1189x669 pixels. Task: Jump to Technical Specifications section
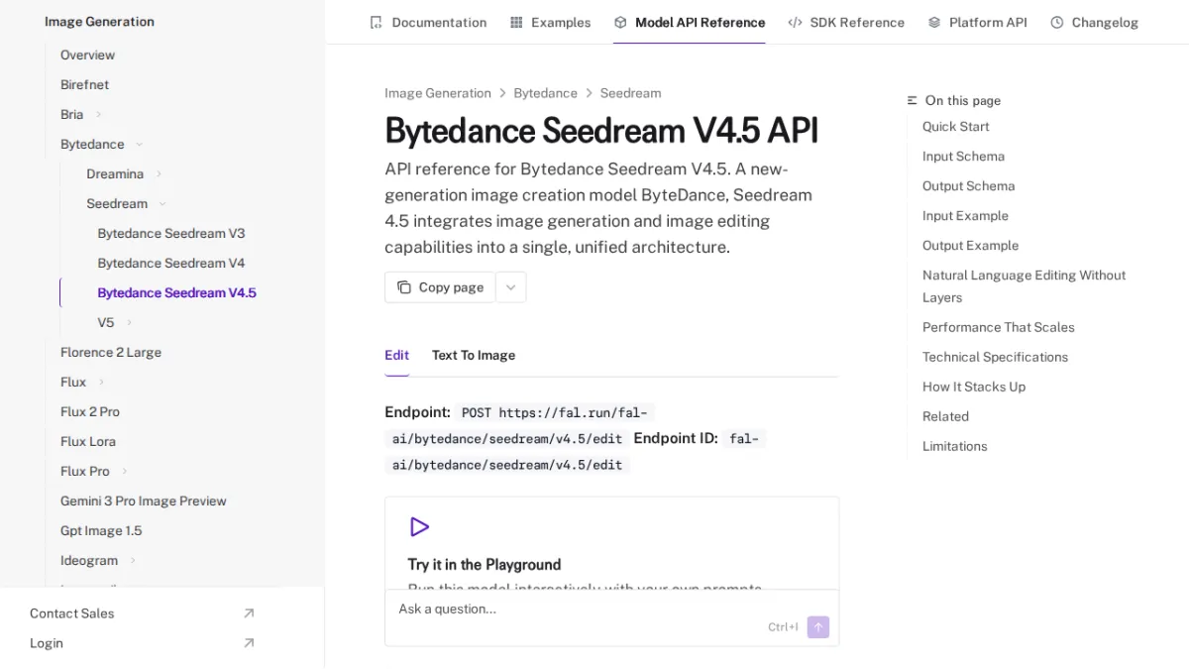pos(995,357)
